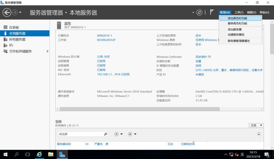Open File Explorer from taskbar

51,154
